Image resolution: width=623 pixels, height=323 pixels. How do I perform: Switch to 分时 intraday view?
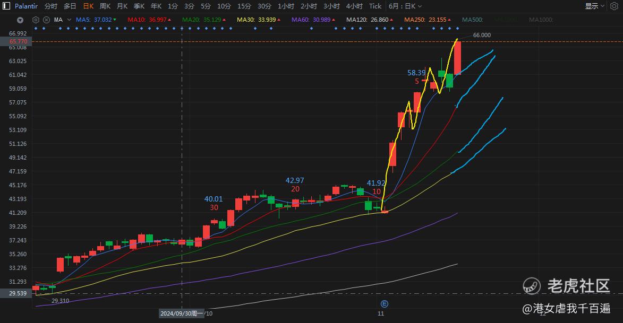(51, 6)
